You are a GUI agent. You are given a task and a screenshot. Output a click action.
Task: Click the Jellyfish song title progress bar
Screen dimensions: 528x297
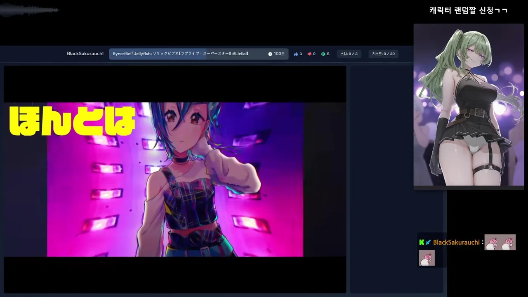pos(199,54)
